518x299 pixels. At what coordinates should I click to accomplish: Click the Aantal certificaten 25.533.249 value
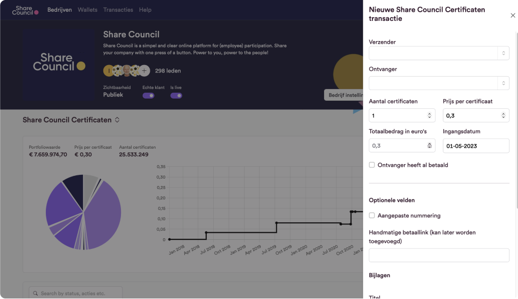[133, 155]
